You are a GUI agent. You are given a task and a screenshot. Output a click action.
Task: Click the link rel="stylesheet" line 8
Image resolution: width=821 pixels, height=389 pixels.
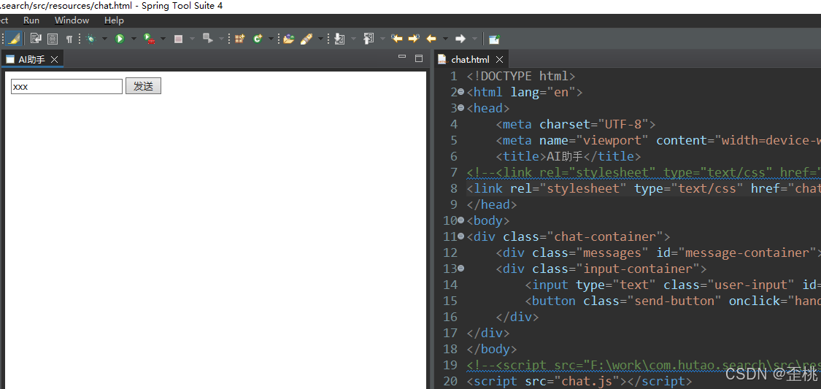pyautogui.click(x=644, y=189)
